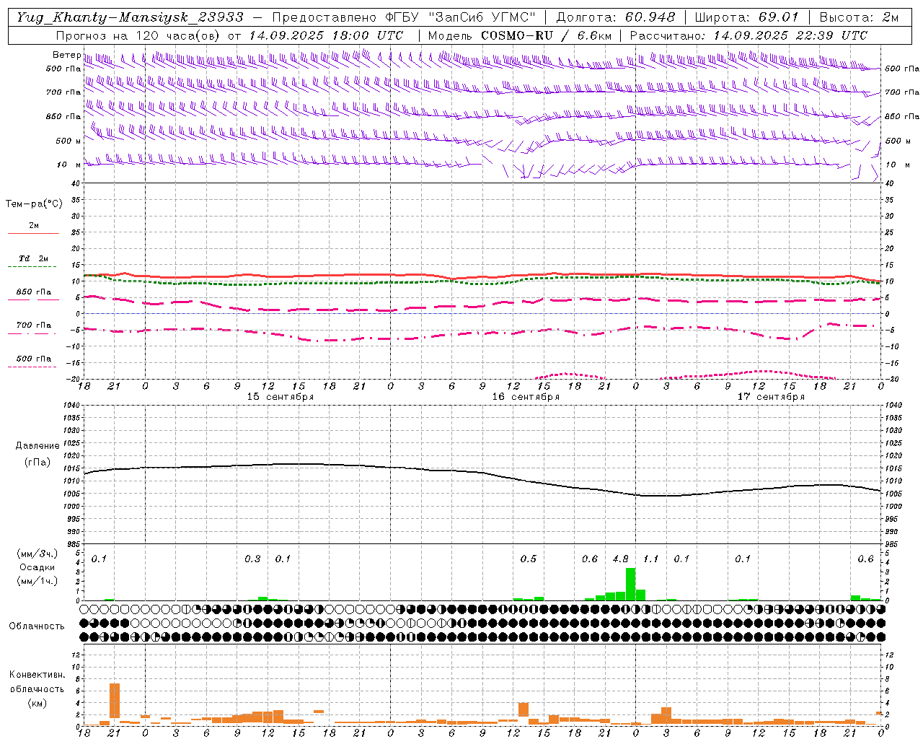This screenshot has width=923, height=739.
Task: Click right-side 850 гПа wind level label
Action: (902, 116)
